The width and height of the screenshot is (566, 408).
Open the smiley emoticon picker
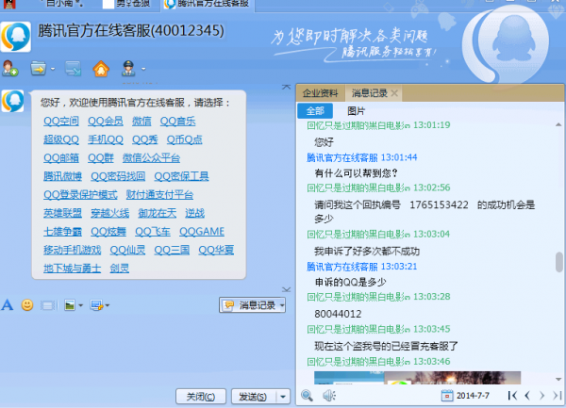27,305
